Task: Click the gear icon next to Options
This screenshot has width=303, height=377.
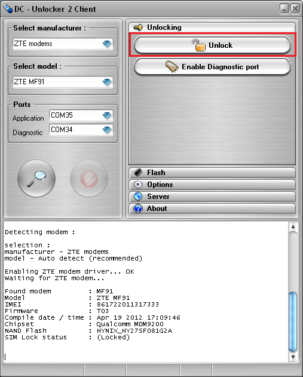Action: pyautogui.click(x=138, y=185)
